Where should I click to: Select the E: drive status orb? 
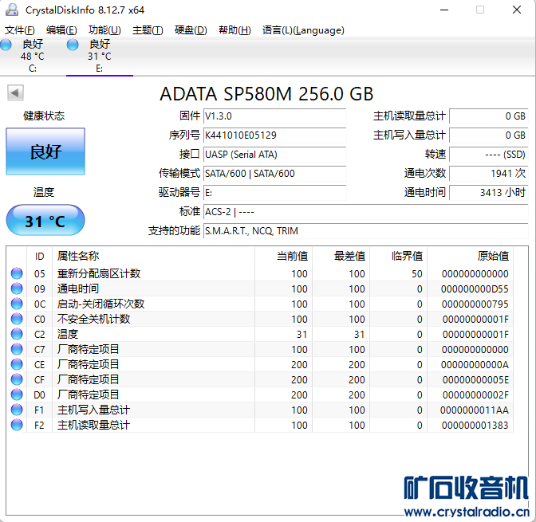click(73, 45)
